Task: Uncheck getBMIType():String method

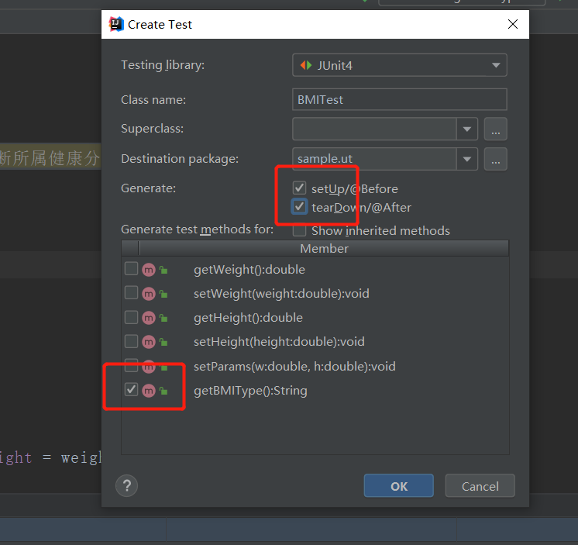Action: pos(131,390)
